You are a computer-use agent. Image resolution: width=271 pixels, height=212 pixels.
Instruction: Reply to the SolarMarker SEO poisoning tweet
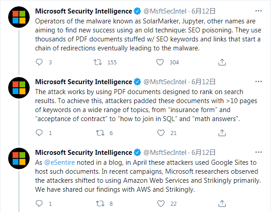point(39,62)
